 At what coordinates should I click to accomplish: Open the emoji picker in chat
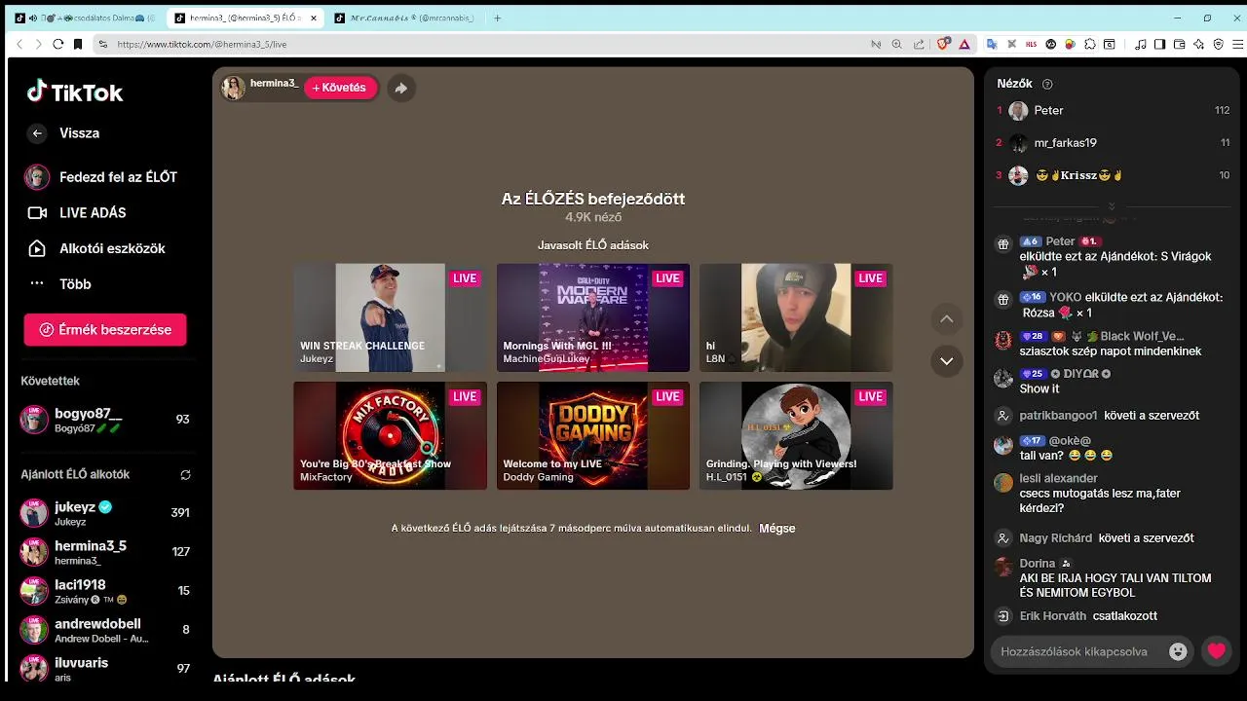[x=1178, y=651]
